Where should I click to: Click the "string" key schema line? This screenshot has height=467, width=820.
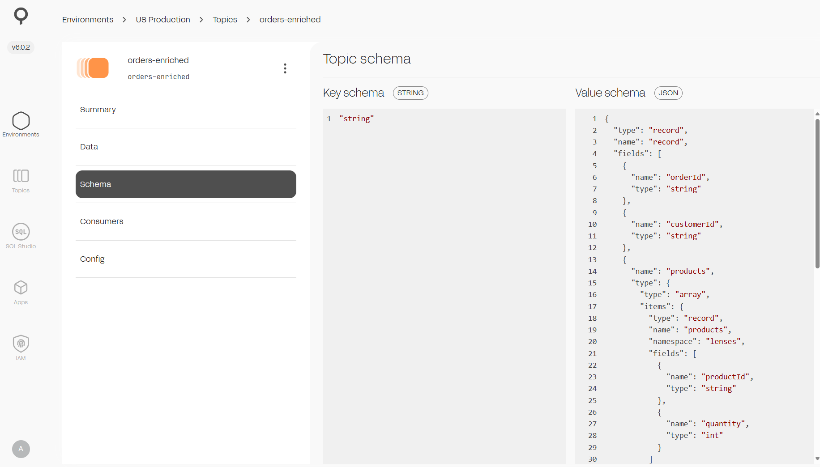pos(356,119)
